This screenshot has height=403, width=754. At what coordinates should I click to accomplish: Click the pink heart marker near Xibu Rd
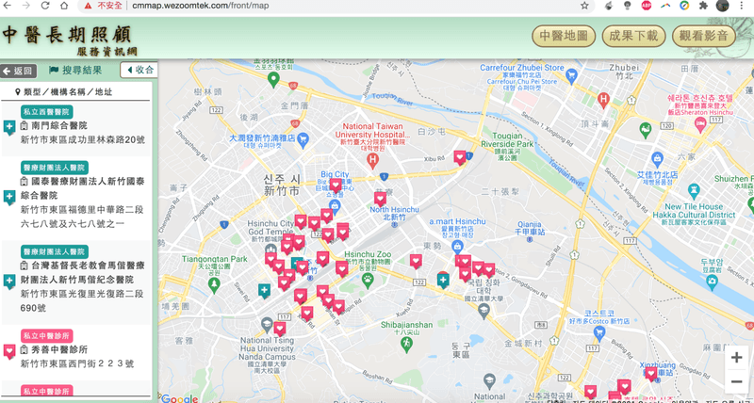(460, 157)
